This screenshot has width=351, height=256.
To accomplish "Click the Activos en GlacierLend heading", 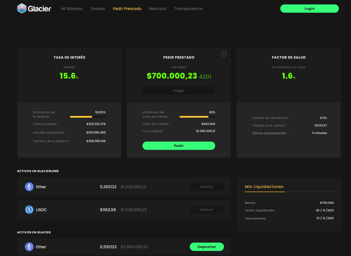I will pos(38,171).
